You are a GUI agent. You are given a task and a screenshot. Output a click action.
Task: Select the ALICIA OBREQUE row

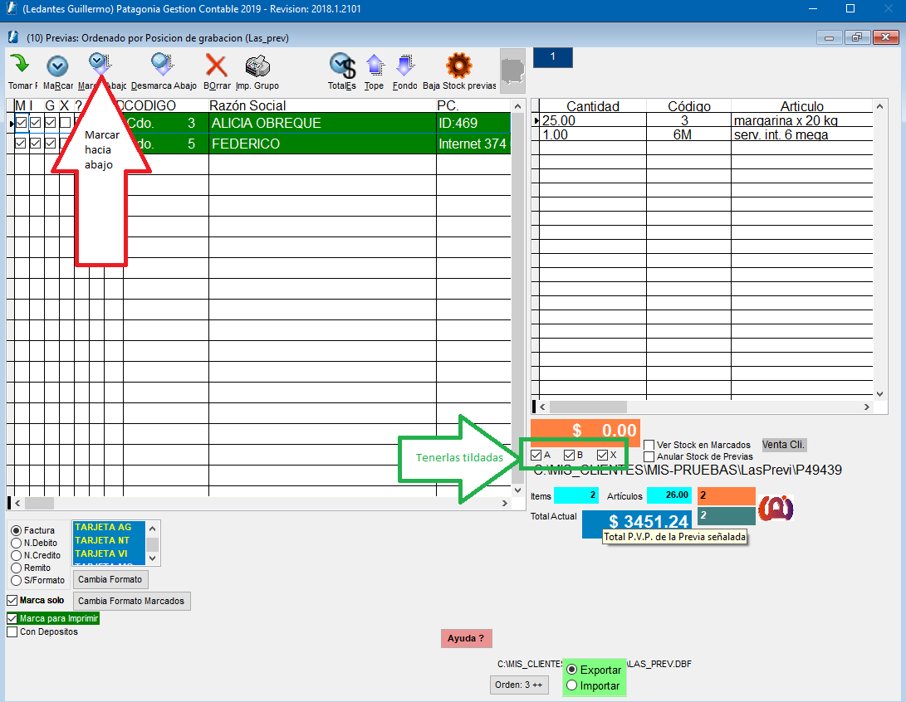tap(260, 123)
